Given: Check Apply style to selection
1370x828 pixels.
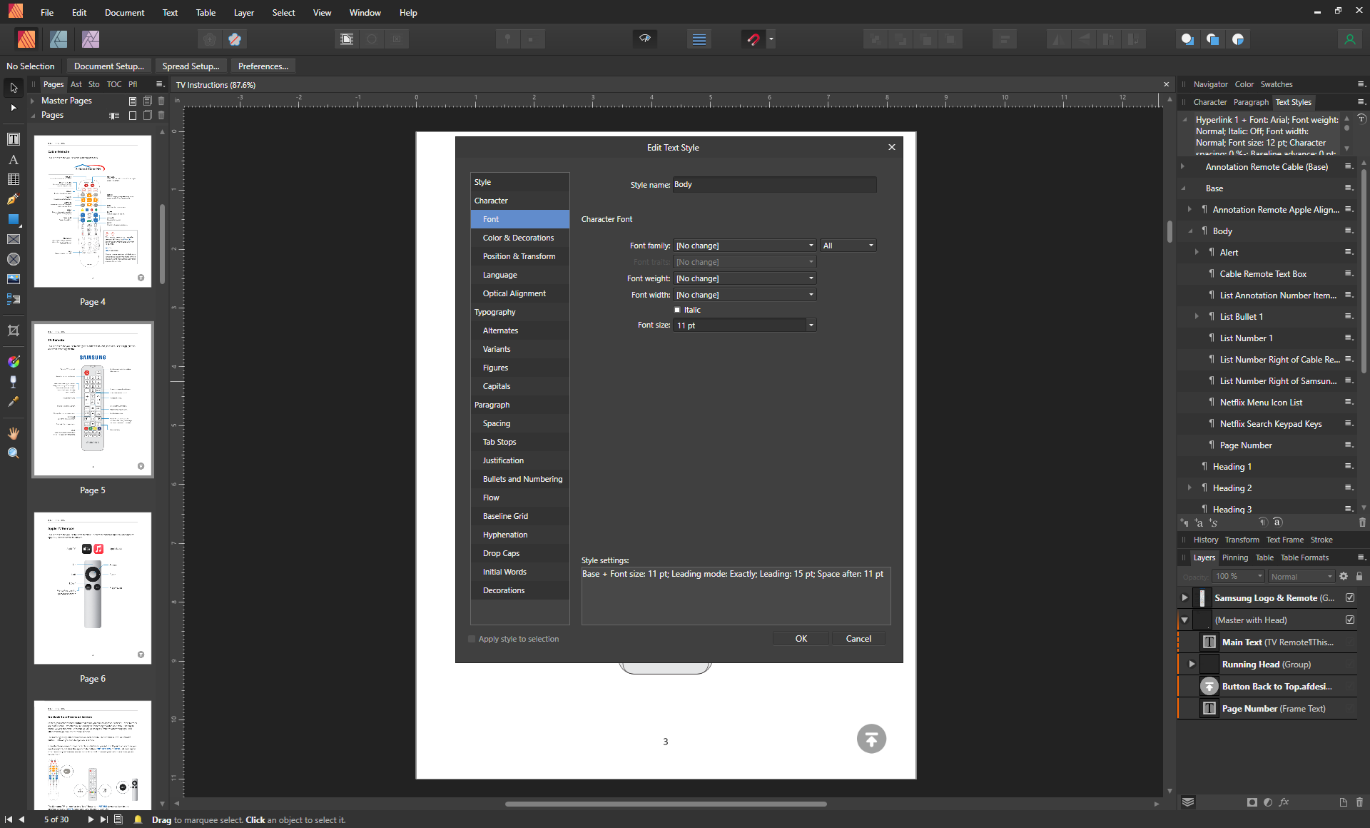Looking at the screenshot, I should [x=471, y=639].
